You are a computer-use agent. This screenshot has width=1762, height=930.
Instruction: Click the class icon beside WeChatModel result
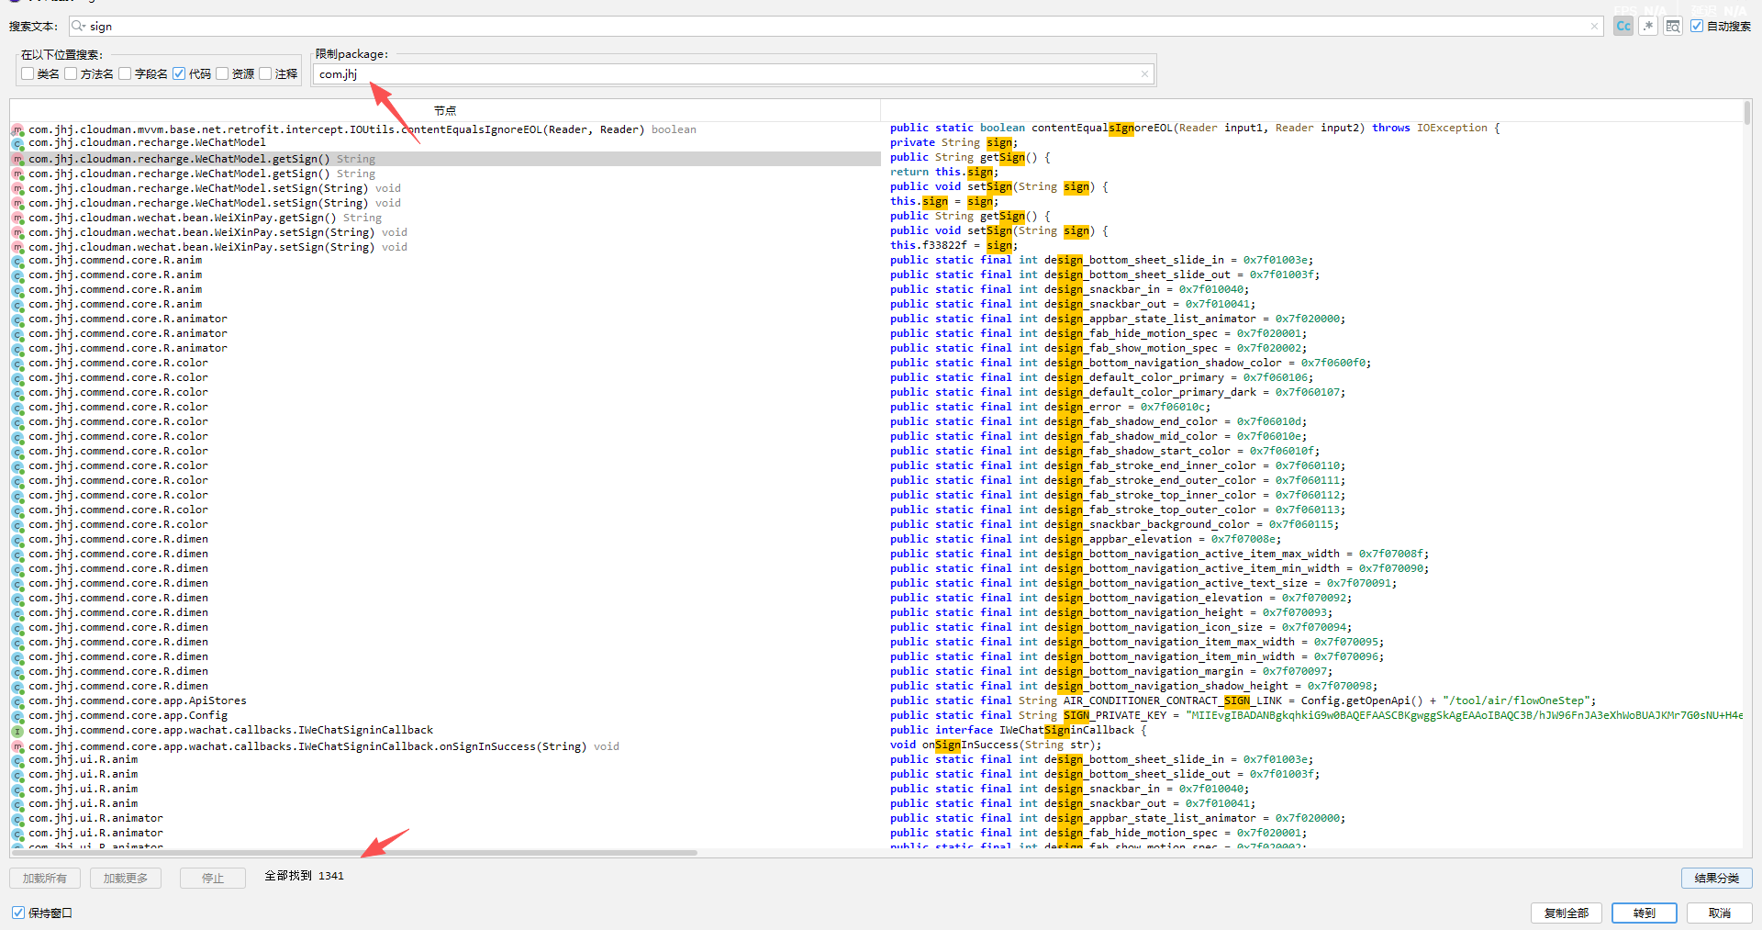17,144
